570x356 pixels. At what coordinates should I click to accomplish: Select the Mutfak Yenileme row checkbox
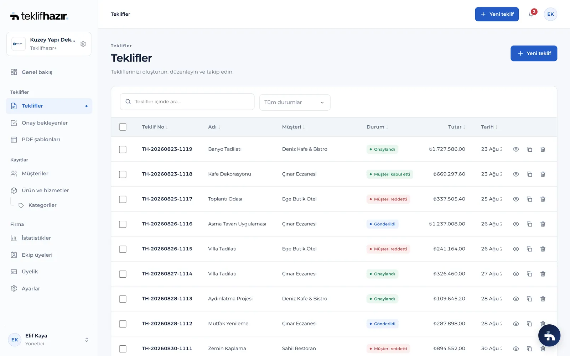(x=123, y=324)
